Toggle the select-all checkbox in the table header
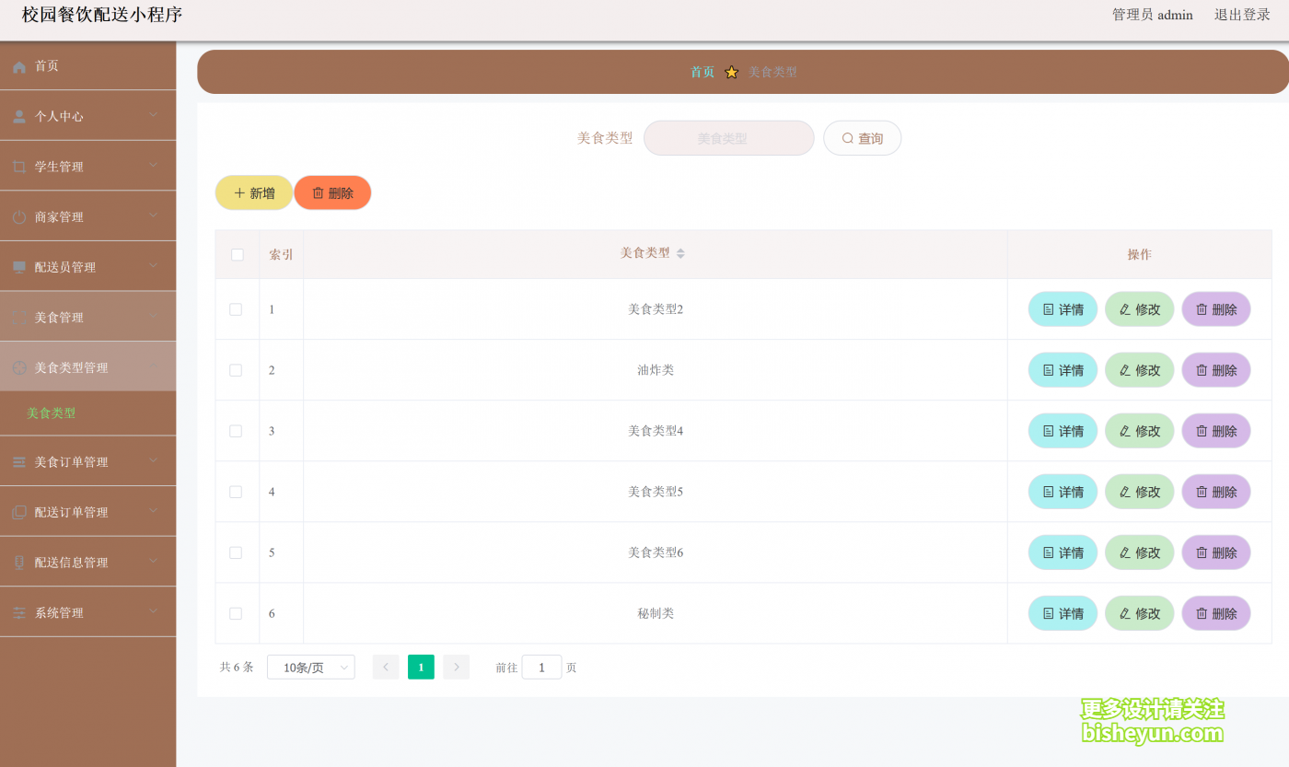 tap(238, 254)
